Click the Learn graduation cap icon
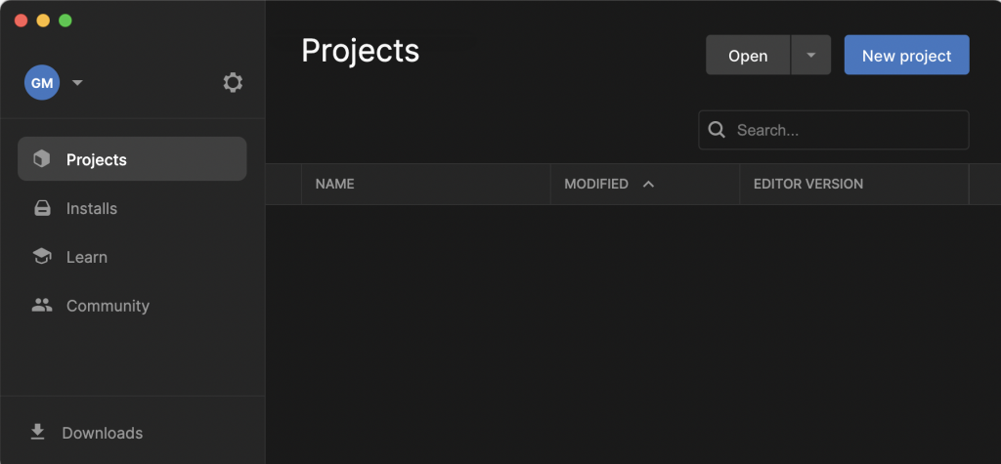 coord(41,257)
